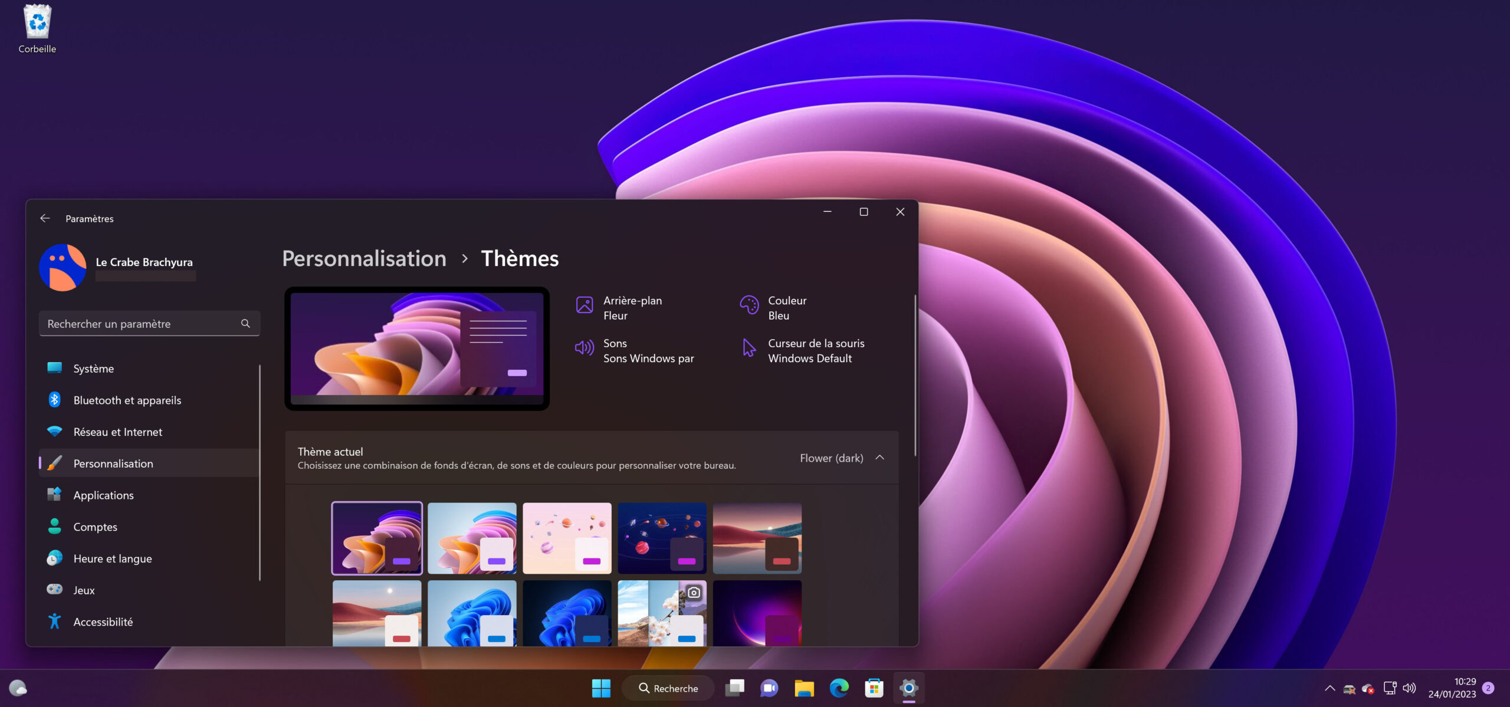The width and height of the screenshot is (1510, 707).
Task: Click the user avatar picture
Action: click(x=63, y=268)
